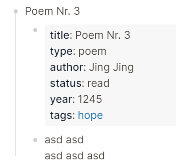Click the asd asd asd text line
The height and width of the screenshot is (166, 176).
pos(74,156)
